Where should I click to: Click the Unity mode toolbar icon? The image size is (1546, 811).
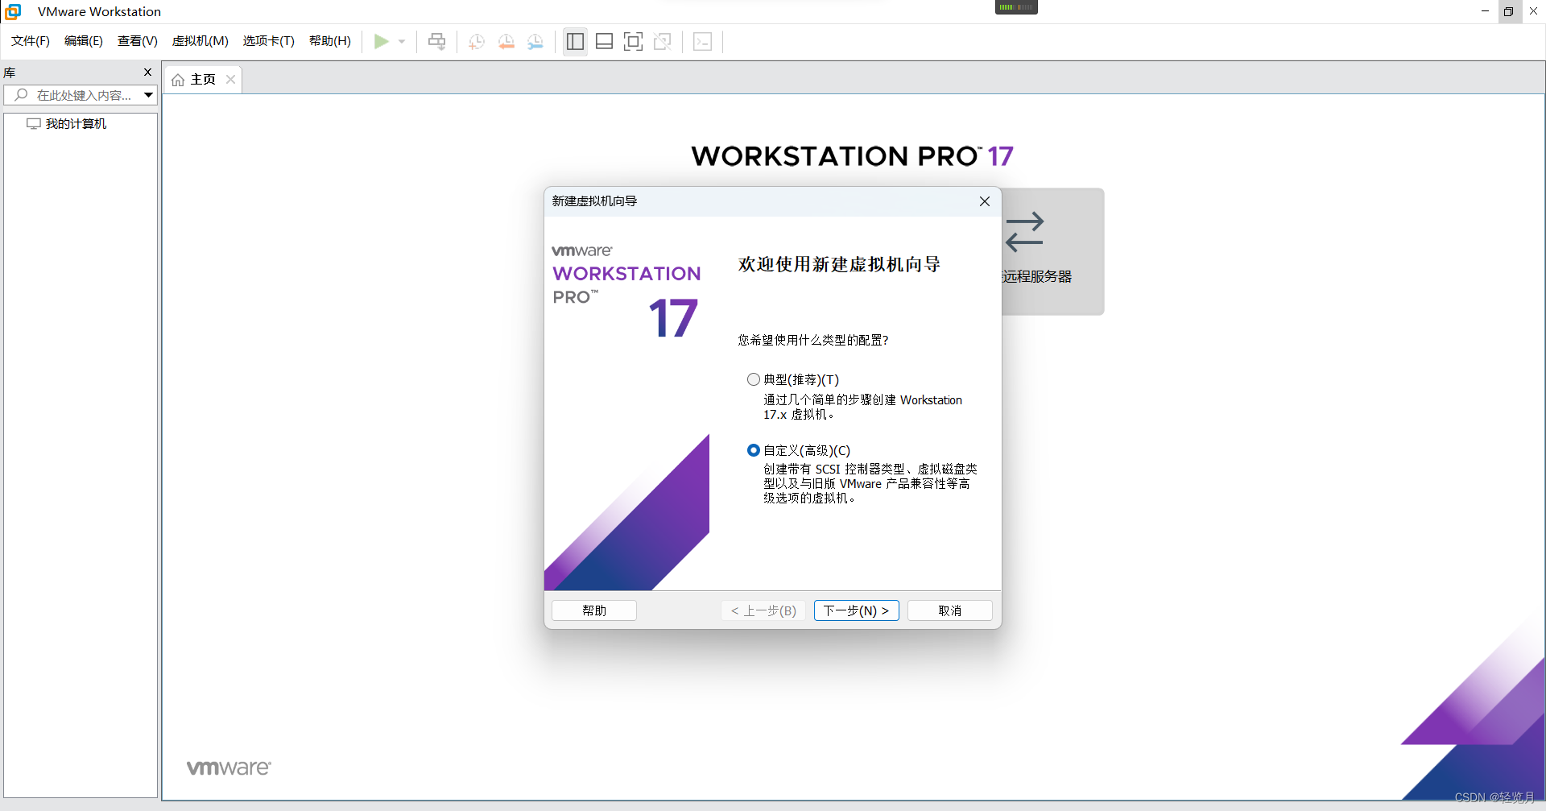(663, 41)
